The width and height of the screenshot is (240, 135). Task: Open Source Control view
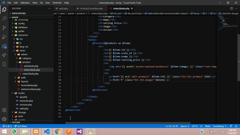4,28
